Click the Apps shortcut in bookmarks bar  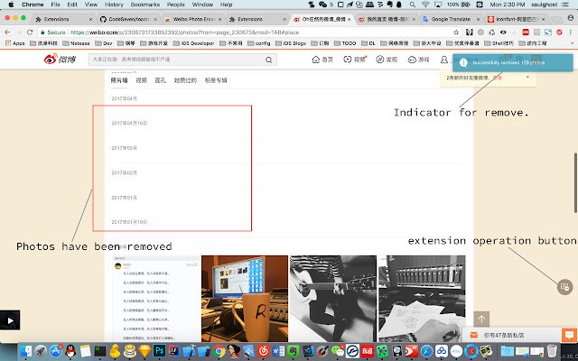tap(14, 43)
